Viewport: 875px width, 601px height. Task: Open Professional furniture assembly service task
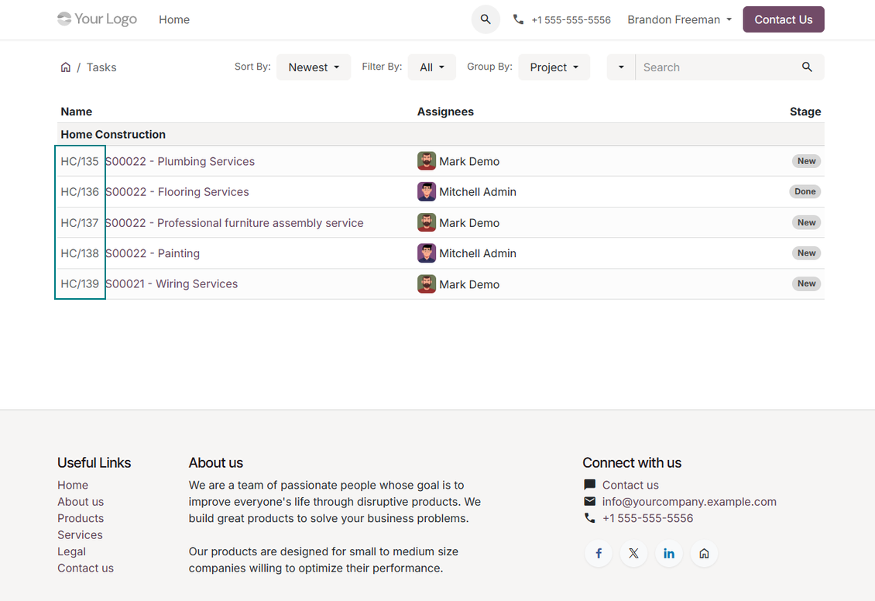235,222
